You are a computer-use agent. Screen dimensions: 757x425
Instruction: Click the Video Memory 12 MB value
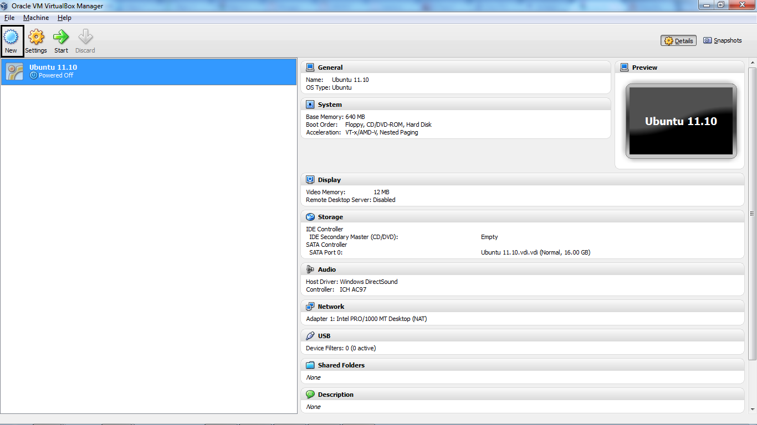(381, 192)
